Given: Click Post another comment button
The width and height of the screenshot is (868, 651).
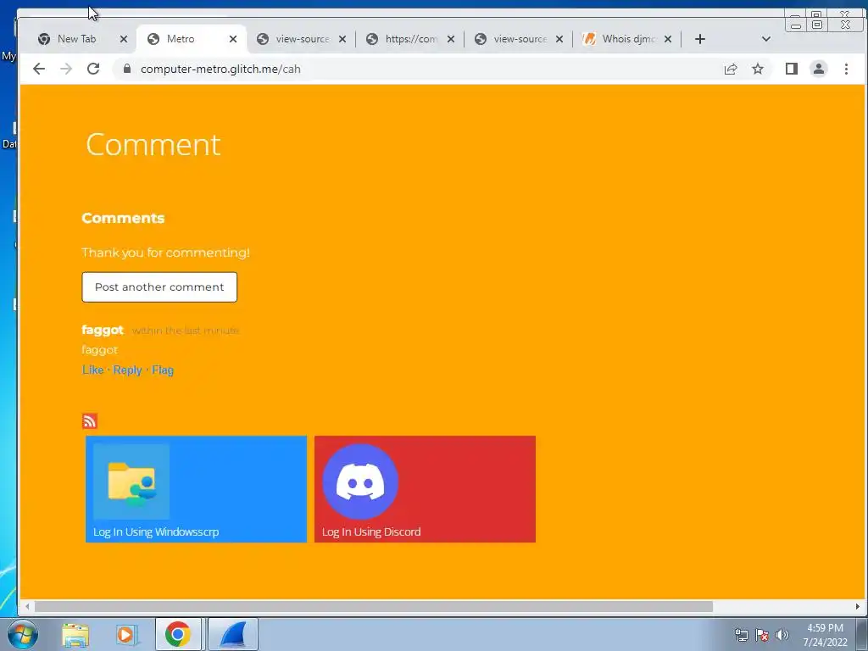Looking at the screenshot, I should pyautogui.click(x=159, y=287).
